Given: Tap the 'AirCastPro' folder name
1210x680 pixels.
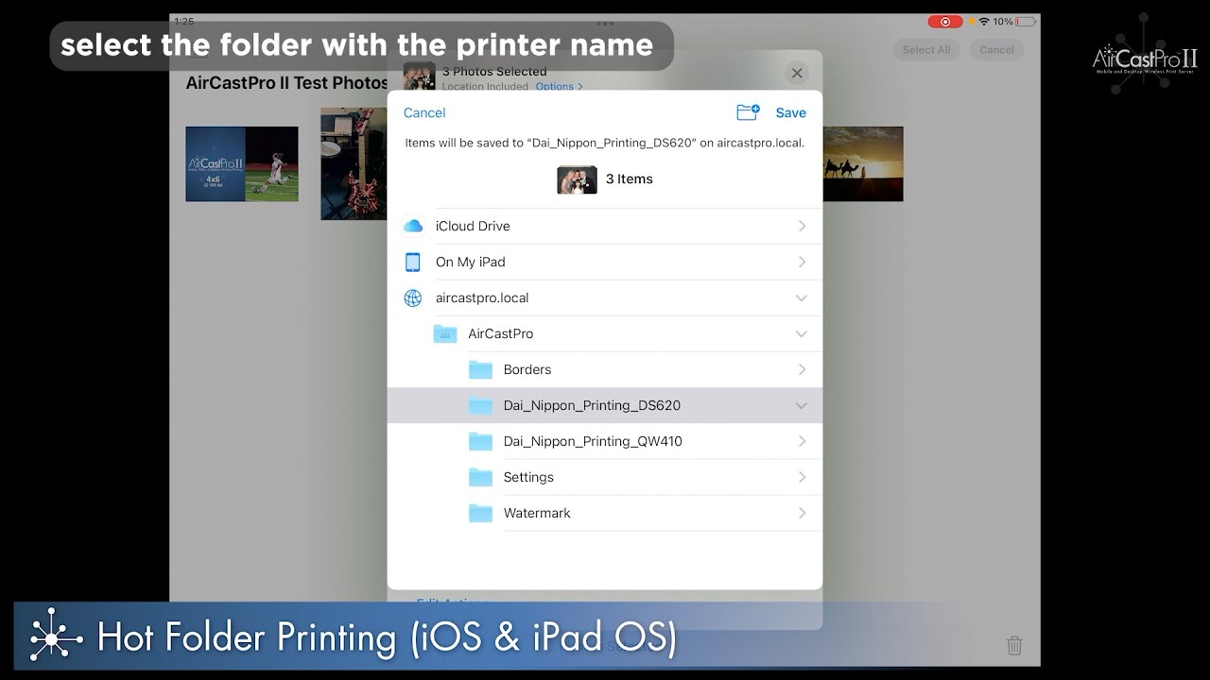Looking at the screenshot, I should [501, 333].
